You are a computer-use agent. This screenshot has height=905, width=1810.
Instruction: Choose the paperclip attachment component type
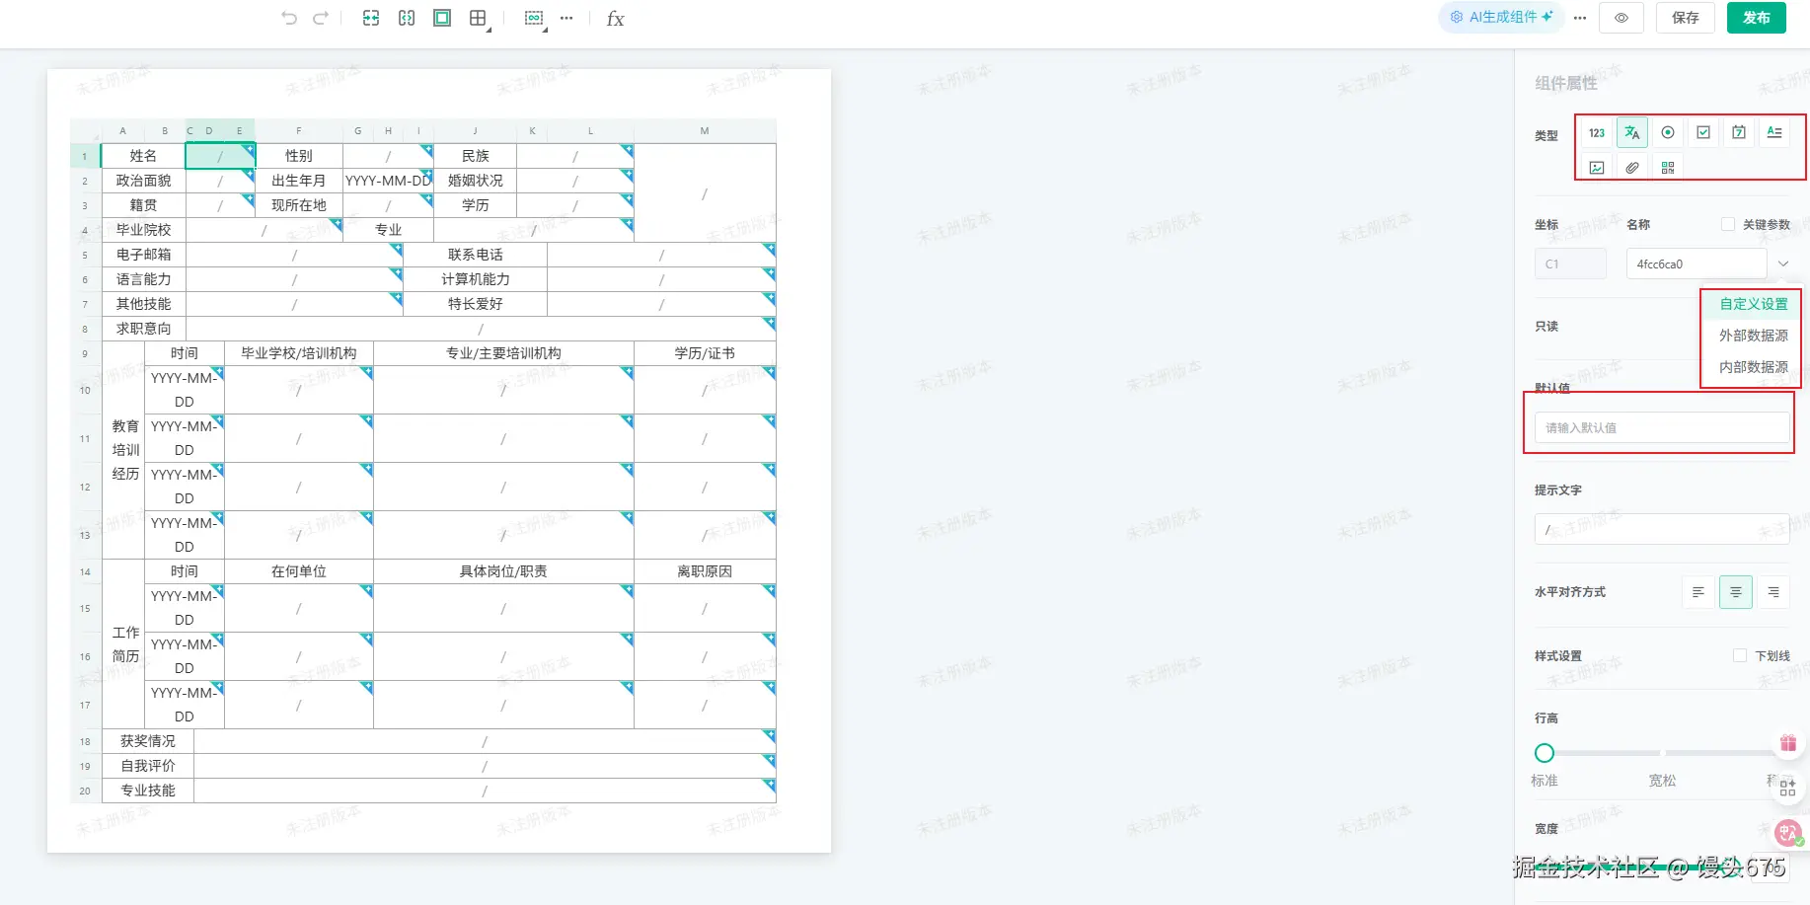(1632, 168)
